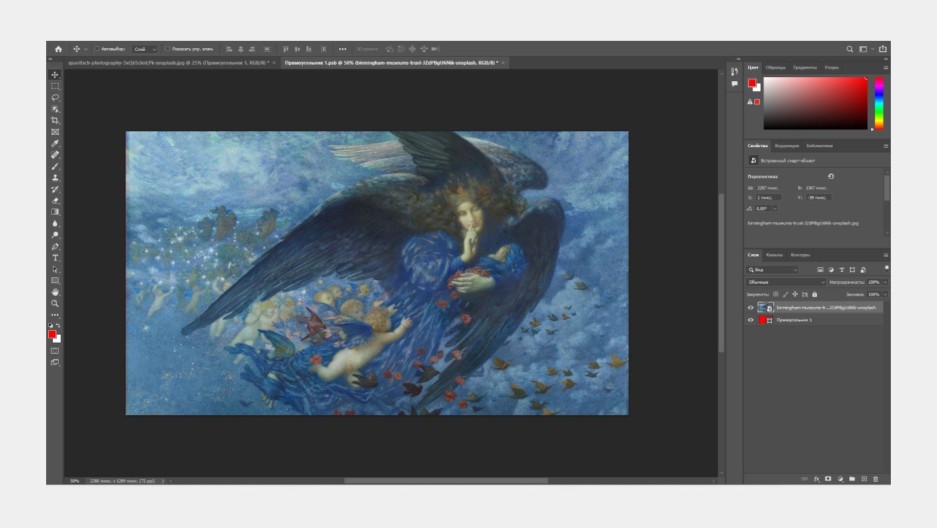Open the Непрозрачность opacity dropdown arrow
The width and height of the screenshot is (937, 528).
tap(885, 282)
